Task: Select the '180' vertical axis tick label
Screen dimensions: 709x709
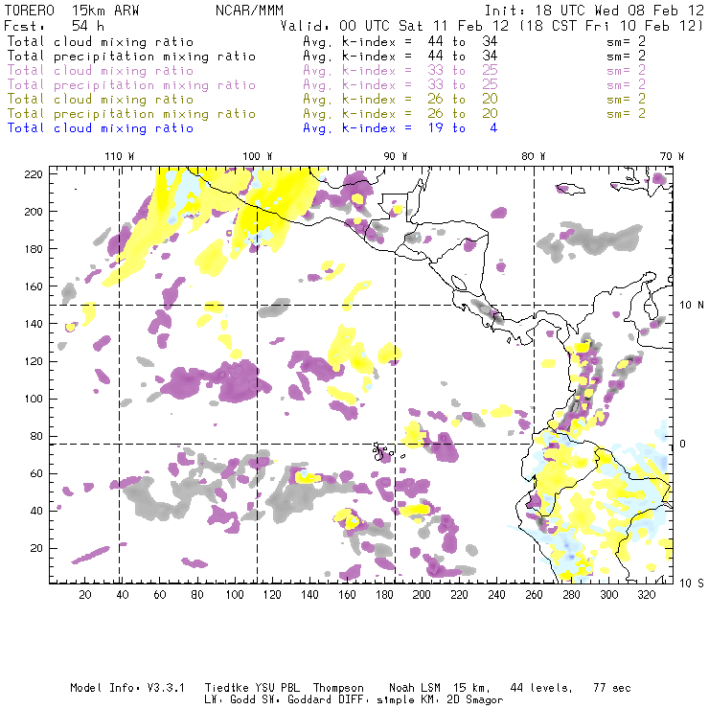Action: pos(34,249)
